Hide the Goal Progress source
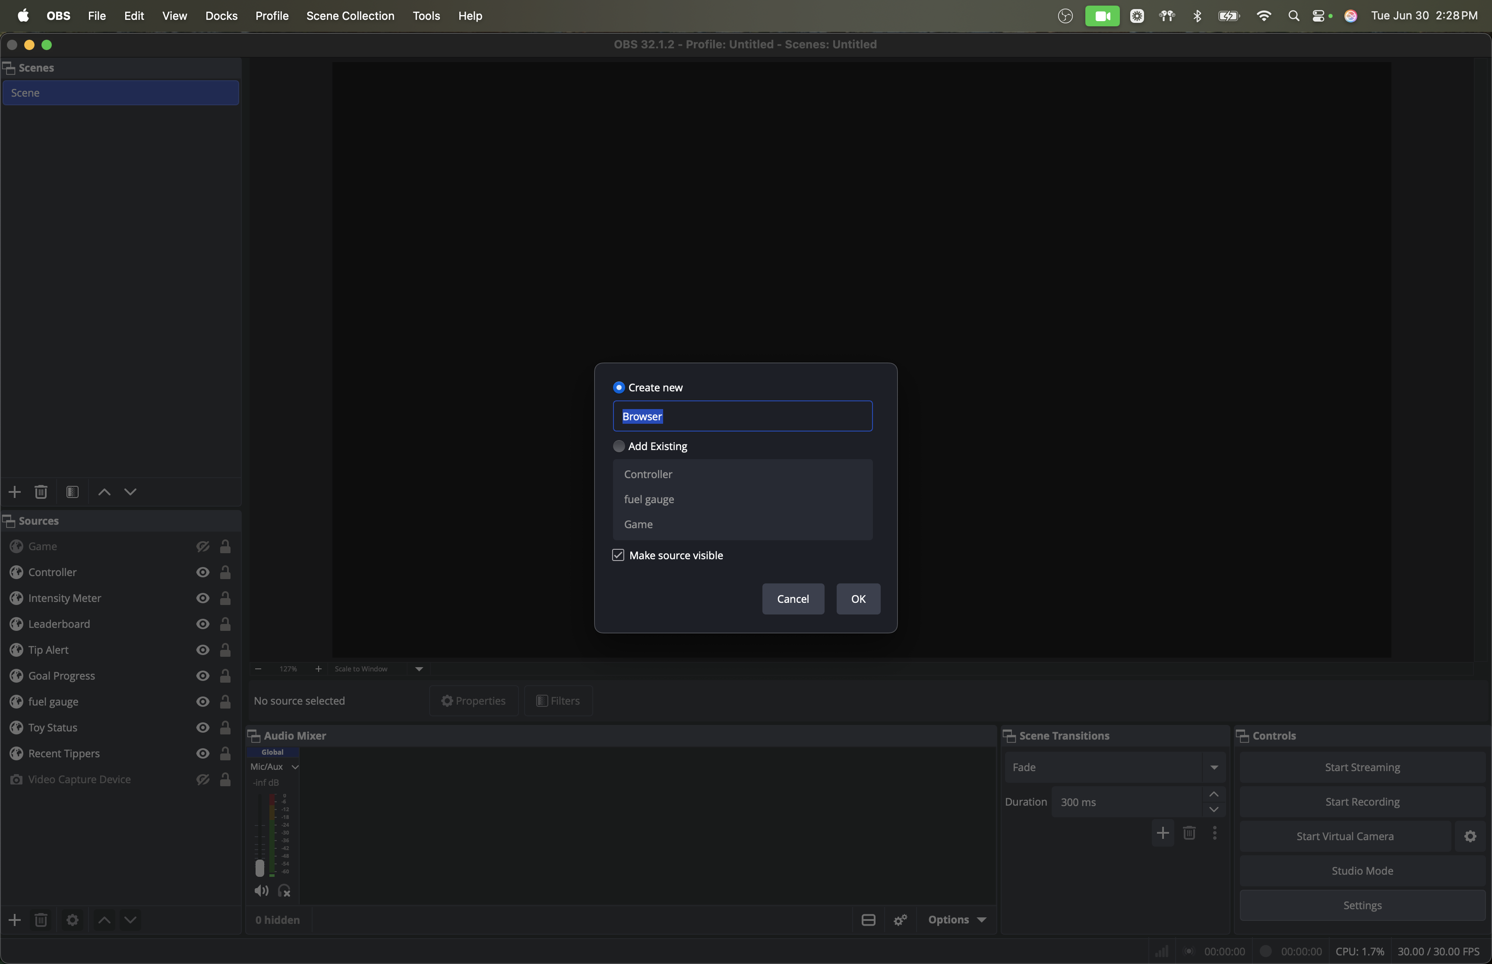1492x964 pixels. point(203,676)
